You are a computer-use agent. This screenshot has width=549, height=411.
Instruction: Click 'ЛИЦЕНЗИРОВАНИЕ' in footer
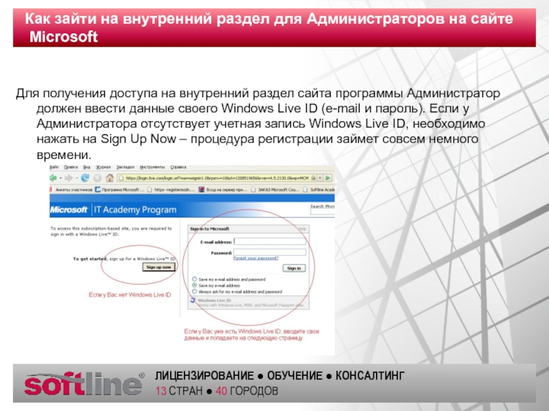click(205, 375)
